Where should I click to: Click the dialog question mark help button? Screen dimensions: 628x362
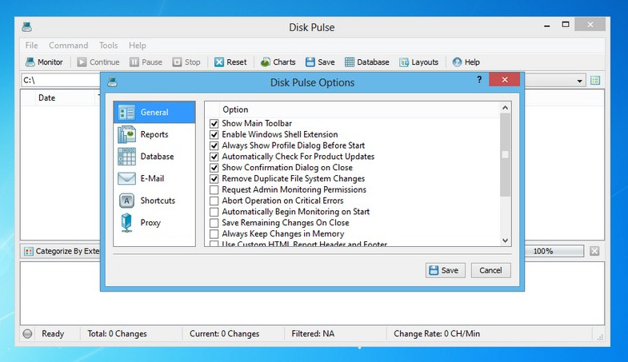(x=479, y=79)
